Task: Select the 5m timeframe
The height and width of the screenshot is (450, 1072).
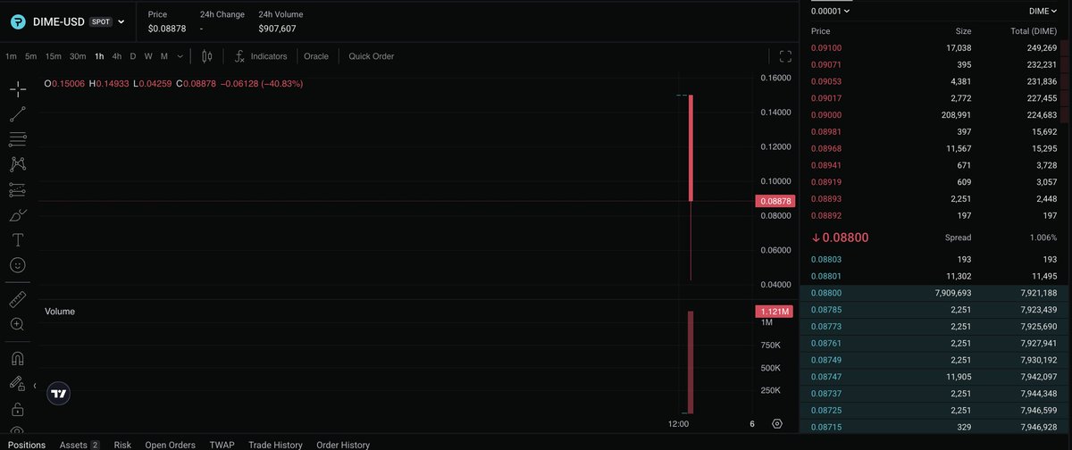Action: click(31, 56)
